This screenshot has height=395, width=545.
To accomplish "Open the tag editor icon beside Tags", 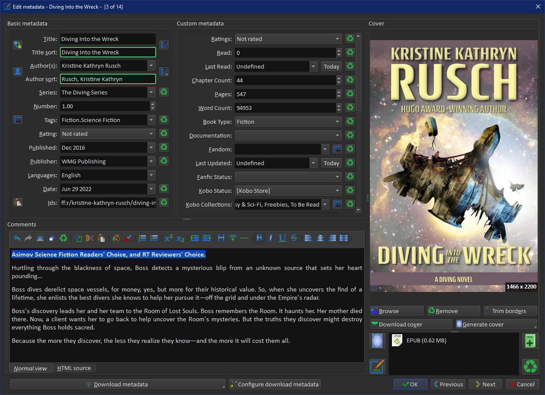I will point(17,120).
